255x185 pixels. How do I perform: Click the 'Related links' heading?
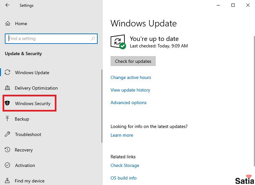(123, 157)
